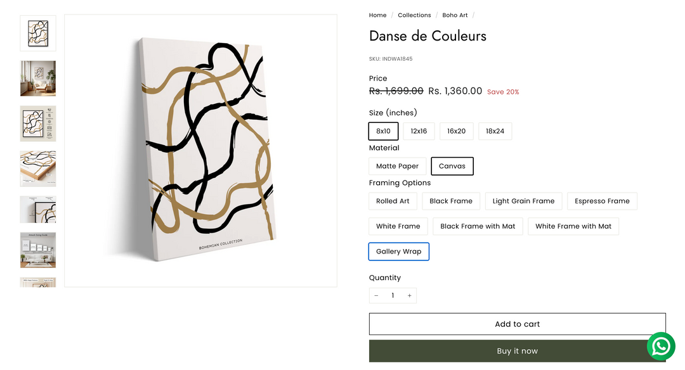Go to Home breadcrumb link

point(377,15)
